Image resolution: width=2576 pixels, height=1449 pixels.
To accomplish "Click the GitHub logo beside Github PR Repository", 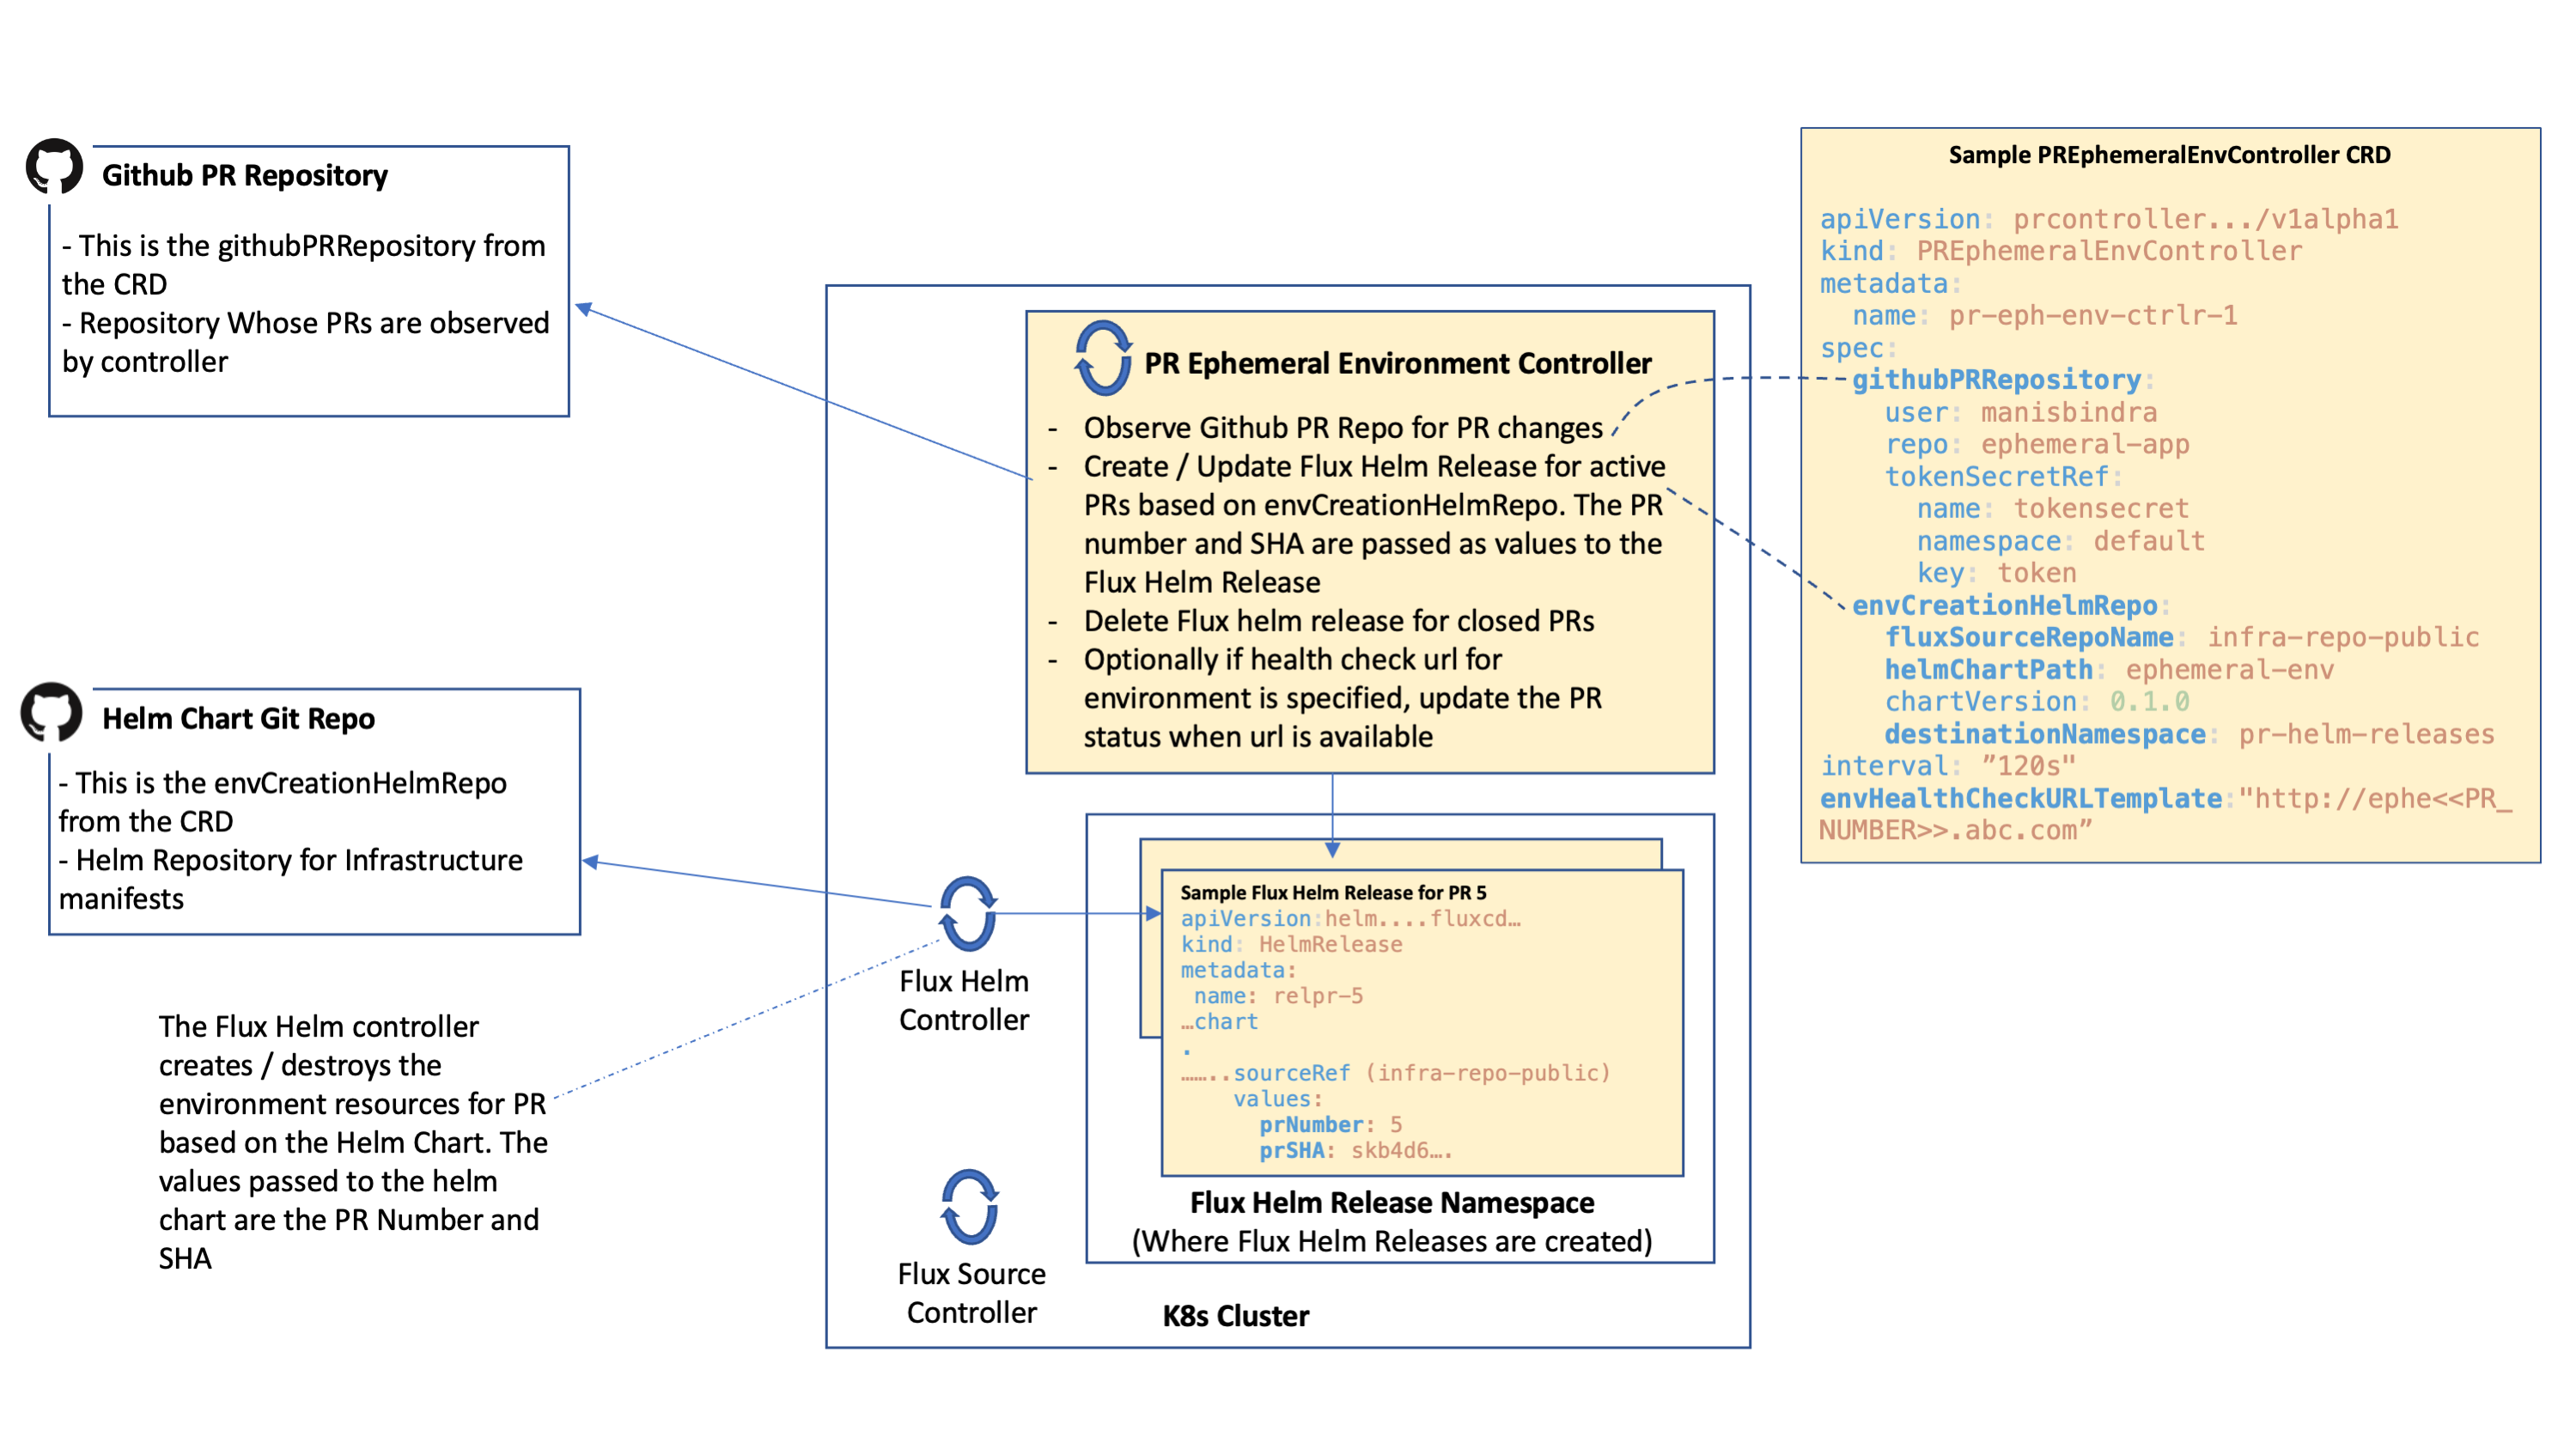I will pos(54,167).
